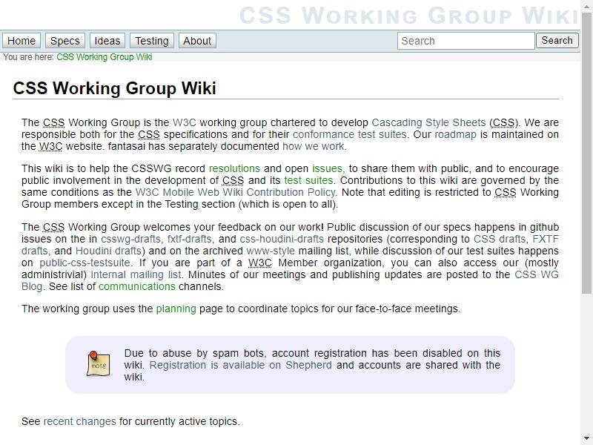This screenshot has height=445, width=593.
Task: Open the green 'test suites' link
Action: click(x=308, y=180)
